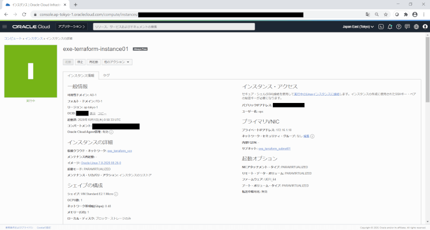The height and width of the screenshot is (230, 430).
Task: Click the site lock icon in address bar
Action: click(35, 14)
